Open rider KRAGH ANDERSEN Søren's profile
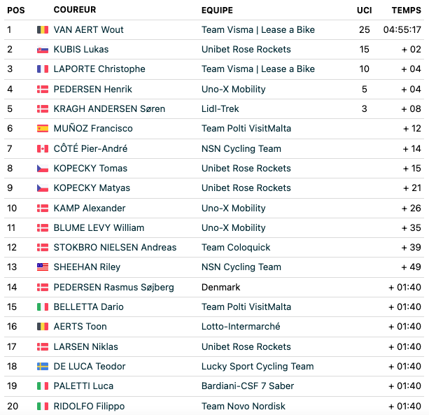The image size is (429, 415). [x=109, y=109]
